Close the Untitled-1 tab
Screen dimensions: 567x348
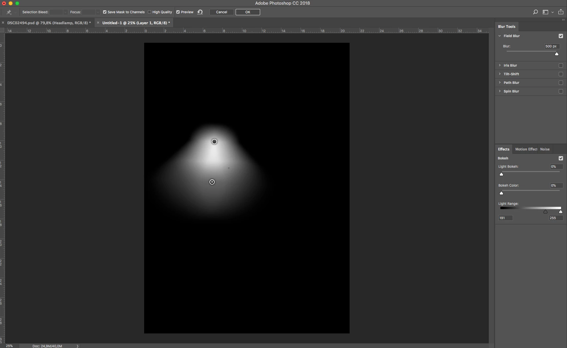tap(98, 23)
